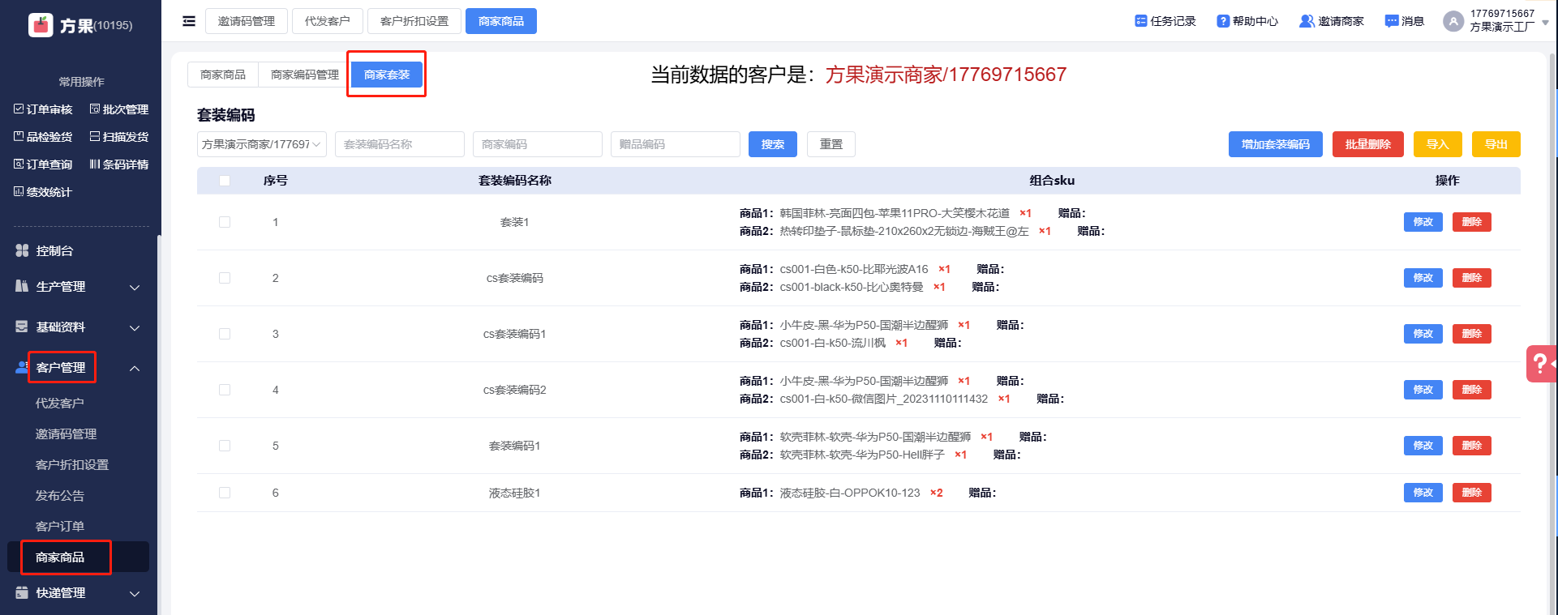The height and width of the screenshot is (615, 1558).
Task: Check the checkbox for row 套装1
Action: pos(225,222)
